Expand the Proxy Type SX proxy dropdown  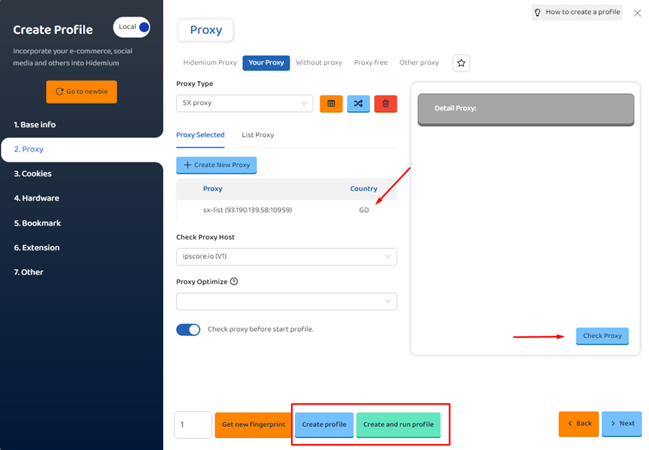click(x=244, y=103)
